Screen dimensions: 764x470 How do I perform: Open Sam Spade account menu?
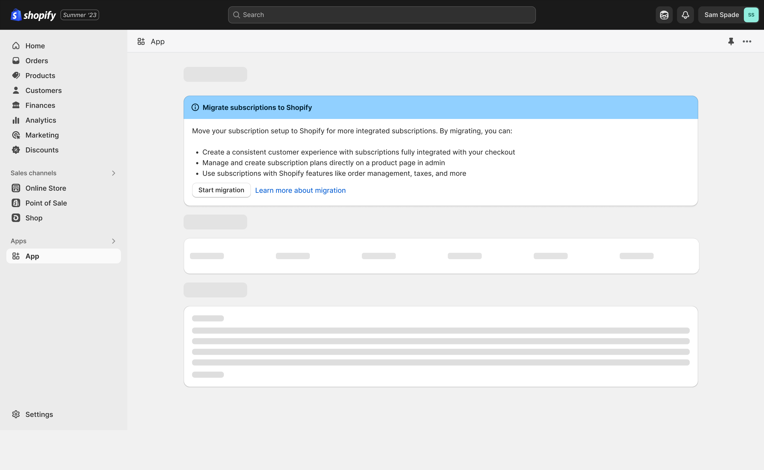tap(728, 15)
